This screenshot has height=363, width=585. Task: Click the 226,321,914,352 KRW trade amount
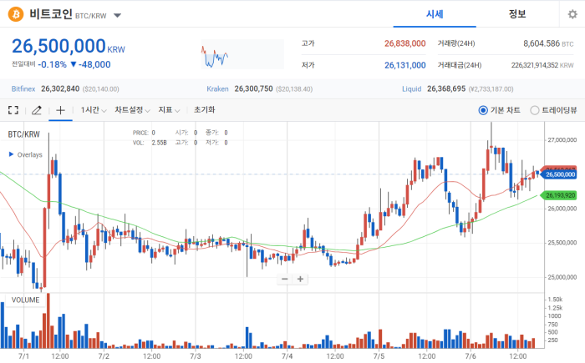(x=542, y=65)
